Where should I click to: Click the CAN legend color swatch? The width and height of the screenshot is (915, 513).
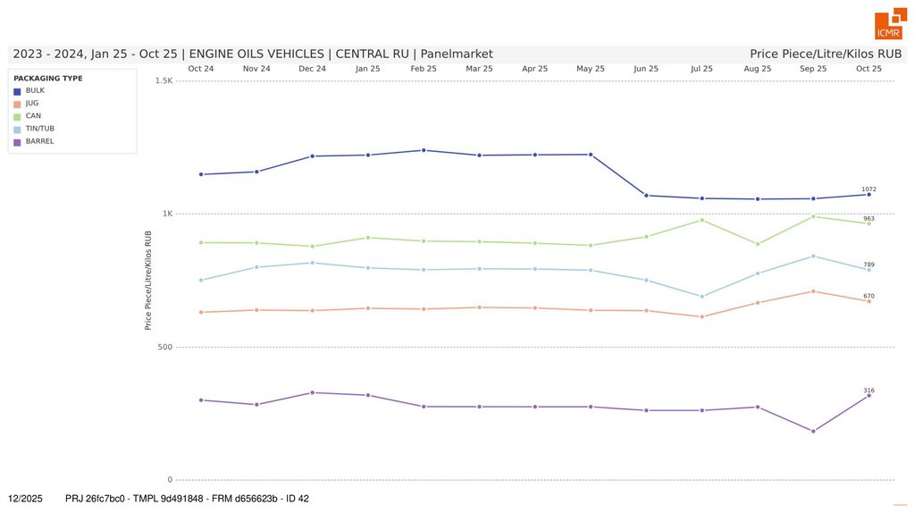17,116
